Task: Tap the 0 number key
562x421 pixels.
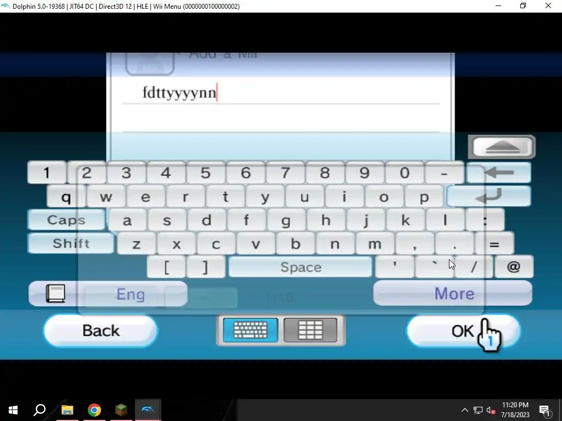Action: 404,173
